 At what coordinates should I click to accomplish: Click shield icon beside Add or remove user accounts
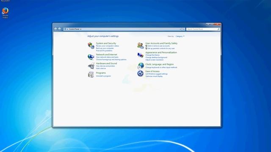tap(147, 46)
